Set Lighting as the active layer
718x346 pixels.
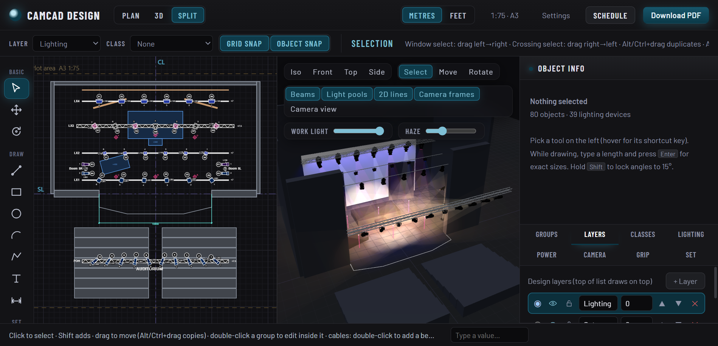click(x=538, y=304)
